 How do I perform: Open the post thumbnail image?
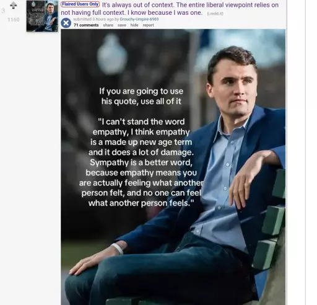click(42, 16)
